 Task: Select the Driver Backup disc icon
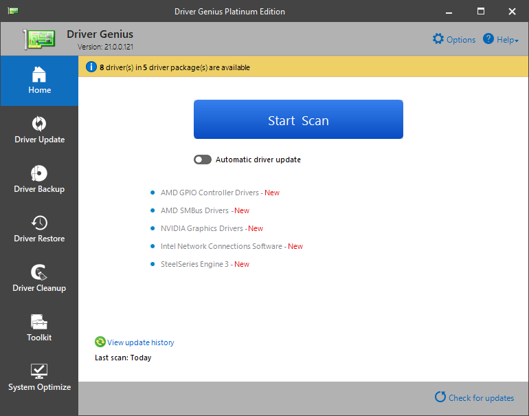point(39,173)
